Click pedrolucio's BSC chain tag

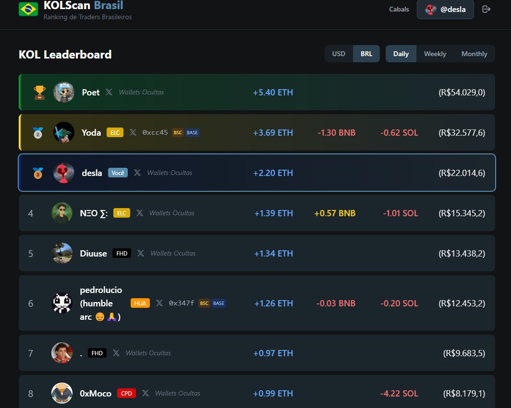[x=204, y=303]
